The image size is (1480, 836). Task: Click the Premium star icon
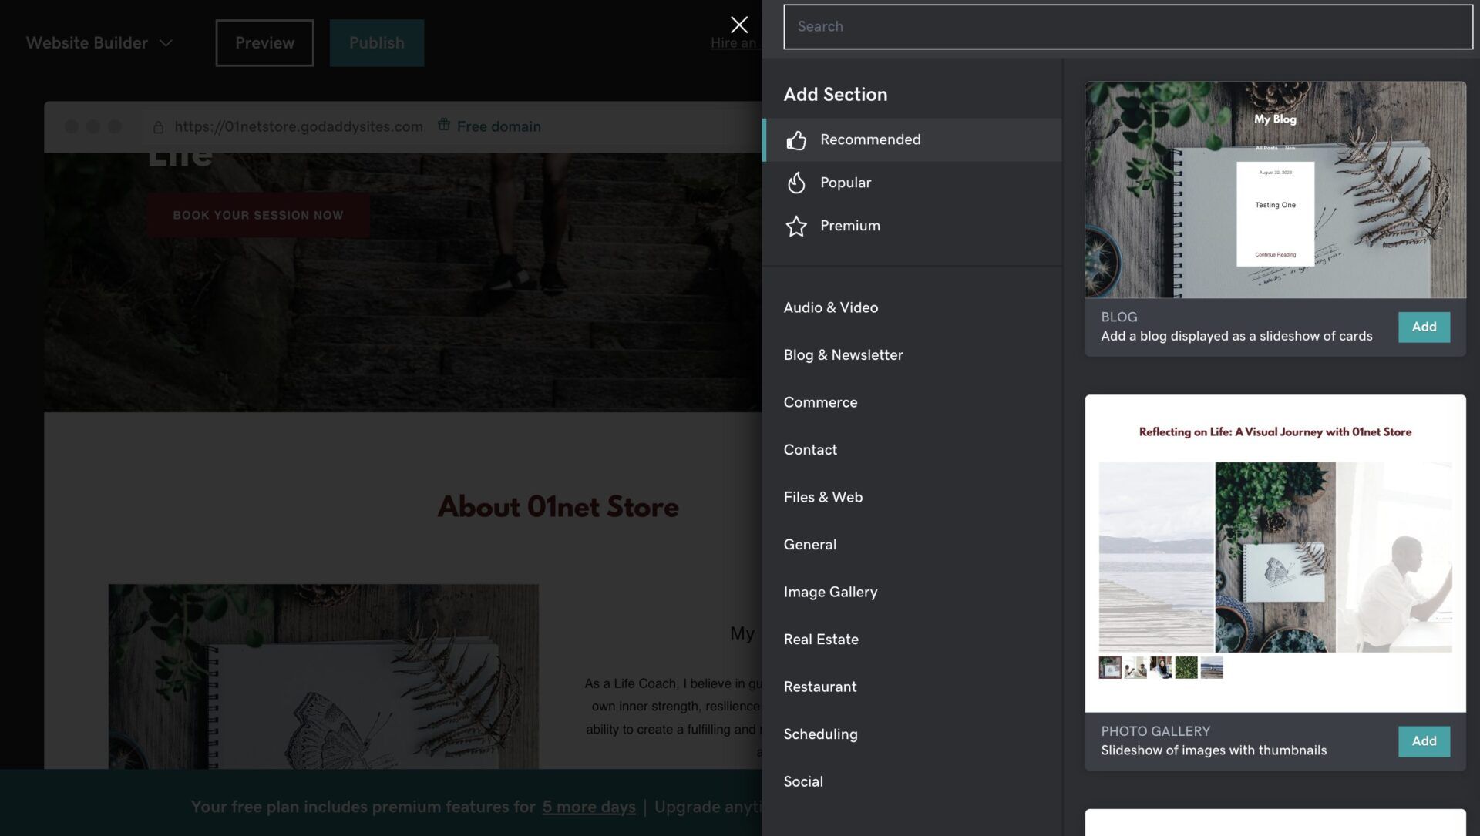[x=795, y=226]
